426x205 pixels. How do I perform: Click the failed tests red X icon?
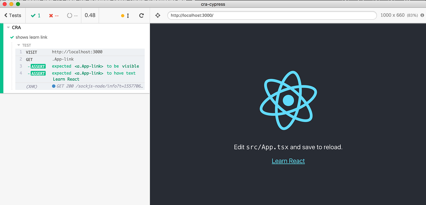[51, 15]
